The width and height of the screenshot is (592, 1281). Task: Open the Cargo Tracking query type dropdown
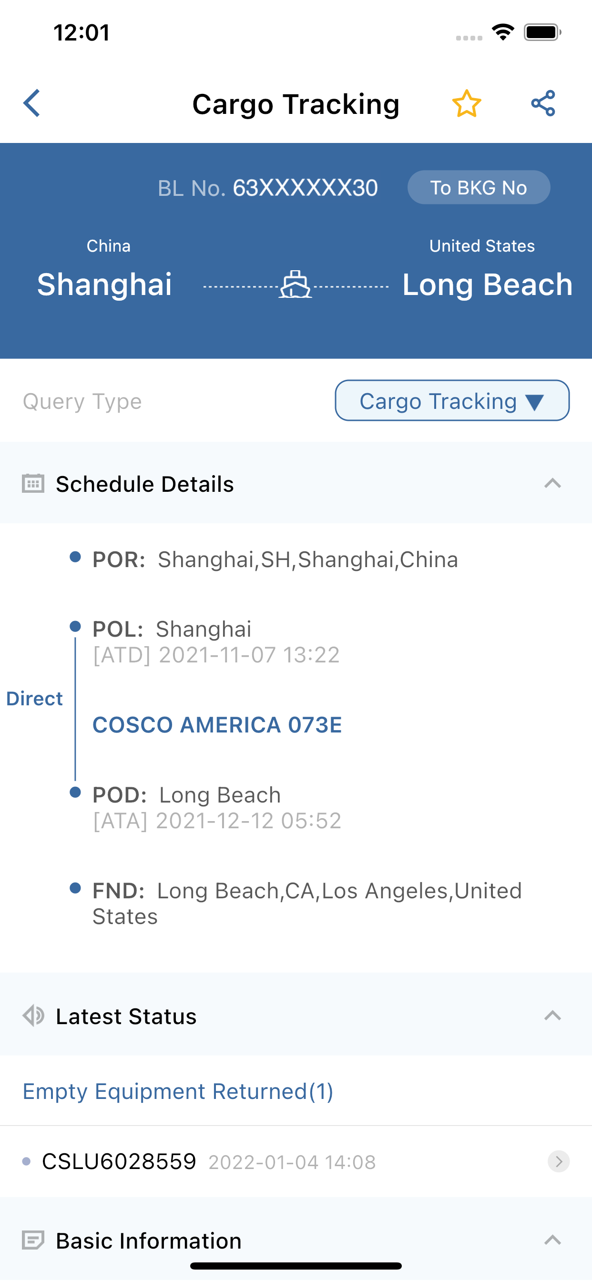click(x=452, y=401)
